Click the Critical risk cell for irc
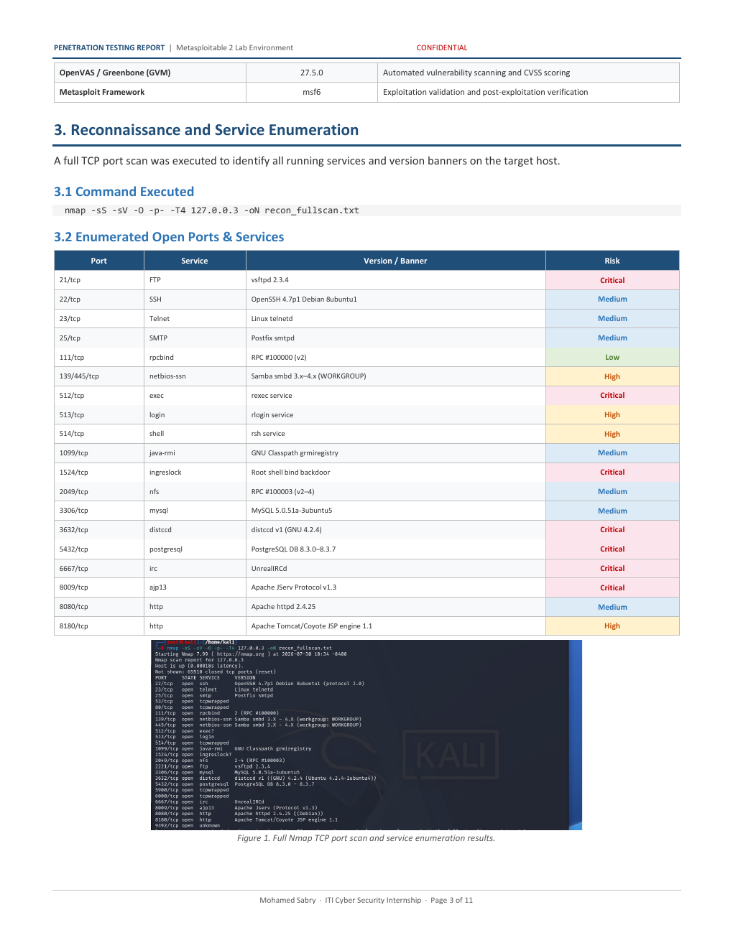This screenshot has width=733, height=948. (612, 569)
